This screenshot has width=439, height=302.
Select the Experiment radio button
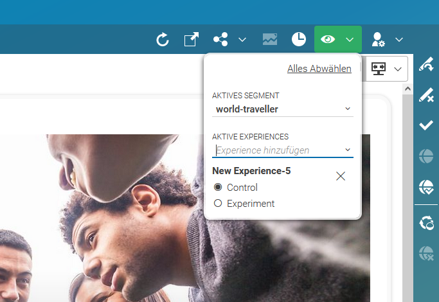(218, 204)
